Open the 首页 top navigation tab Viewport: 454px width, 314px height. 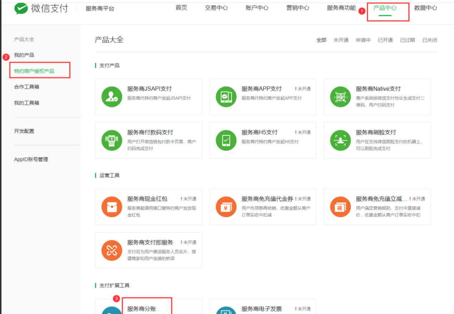[x=181, y=8]
